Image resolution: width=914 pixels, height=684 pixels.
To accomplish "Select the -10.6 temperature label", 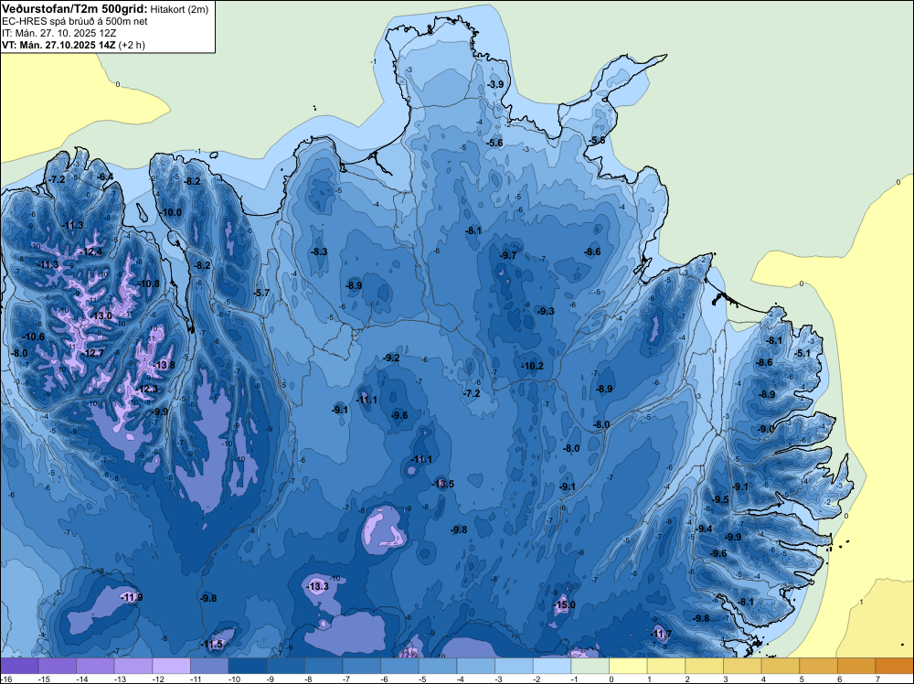I will (x=34, y=337).
